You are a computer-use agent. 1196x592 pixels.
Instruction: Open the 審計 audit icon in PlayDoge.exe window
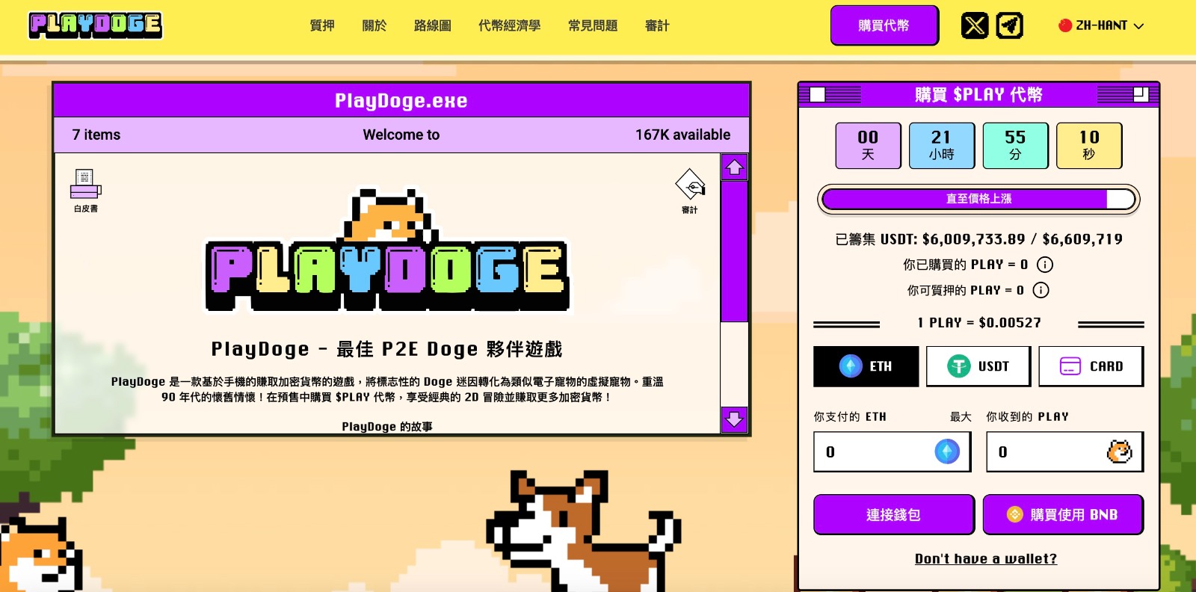[x=690, y=191]
